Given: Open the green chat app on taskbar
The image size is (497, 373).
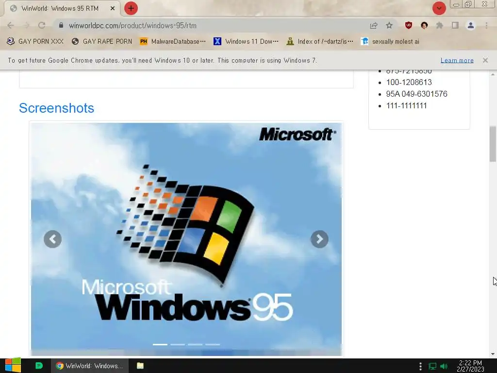Looking at the screenshot, I should click(x=39, y=366).
